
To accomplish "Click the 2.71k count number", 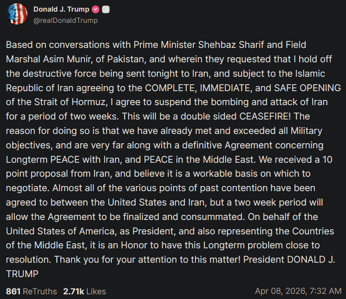I will (x=73, y=292).
